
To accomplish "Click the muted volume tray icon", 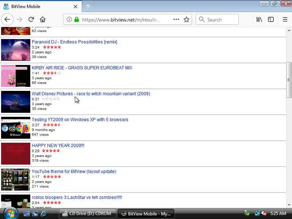I will [x=264, y=213].
